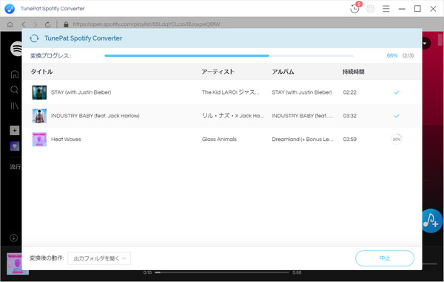Viewport: 444px width, 282px height.
Task: Open Spotify Search in sidebar
Action: pyautogui.click(x=15, y=90)
